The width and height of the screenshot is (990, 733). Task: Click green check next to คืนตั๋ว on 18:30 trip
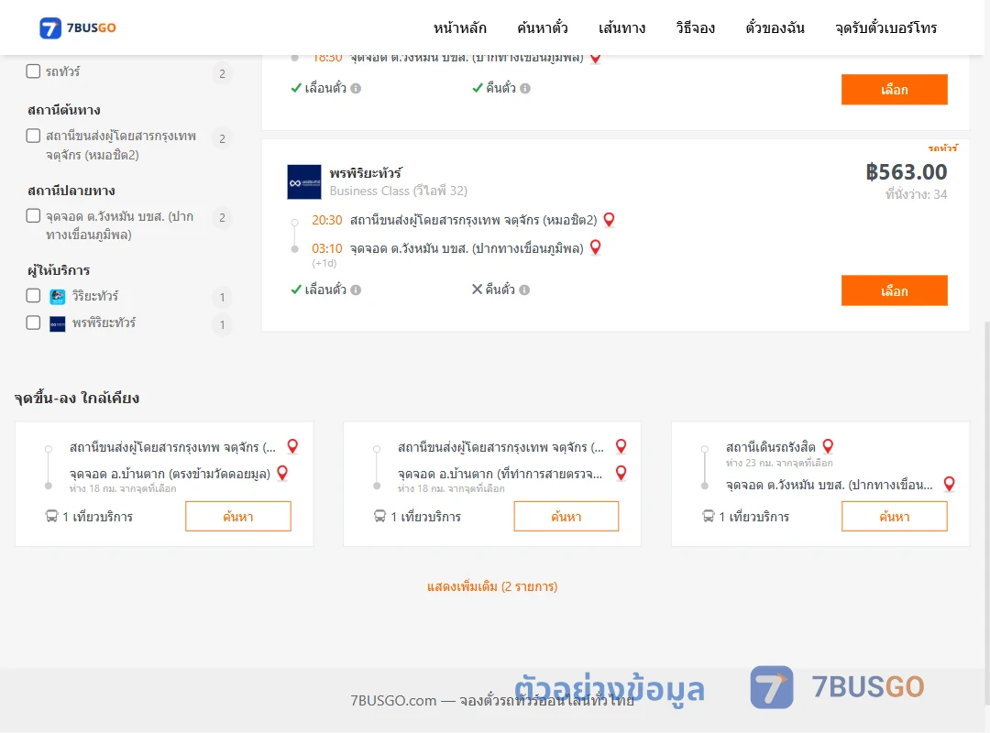click(478, 88)
